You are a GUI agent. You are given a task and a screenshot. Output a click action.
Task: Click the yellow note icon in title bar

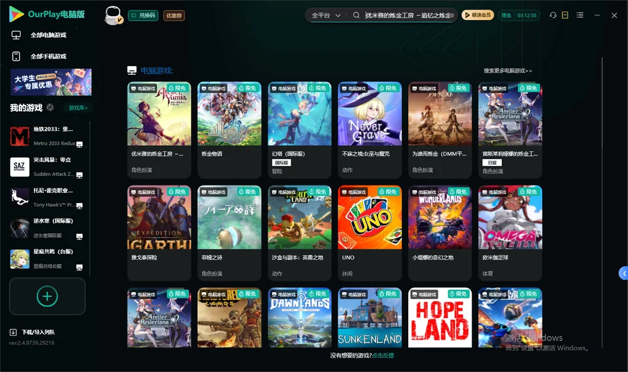565,15
